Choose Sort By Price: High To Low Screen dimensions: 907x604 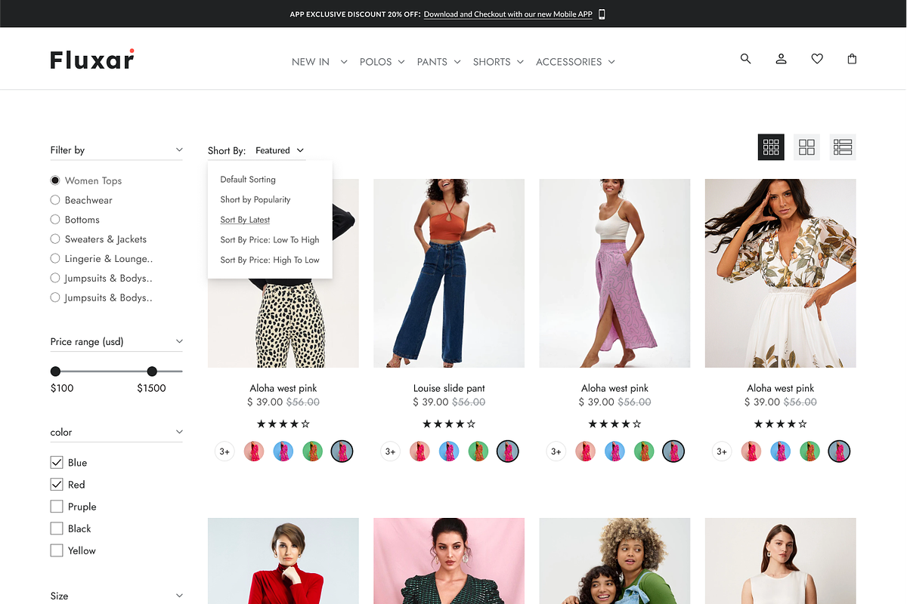270,260
